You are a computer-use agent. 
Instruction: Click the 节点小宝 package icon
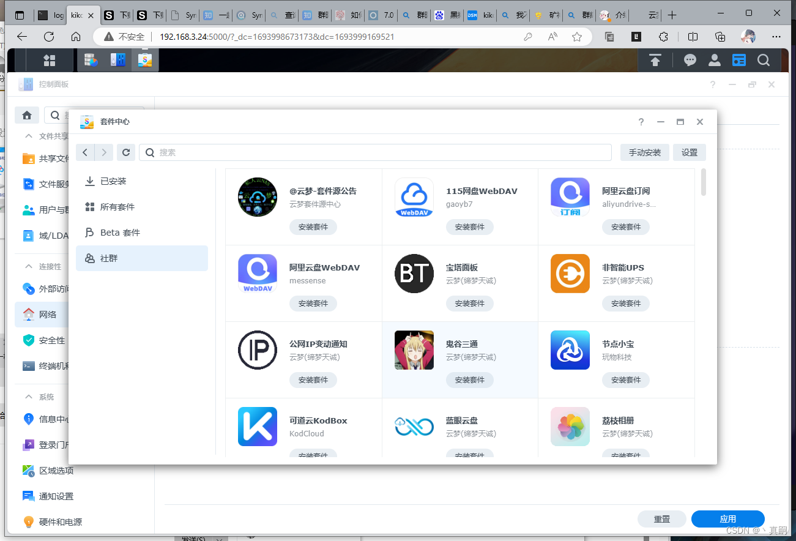570,350
